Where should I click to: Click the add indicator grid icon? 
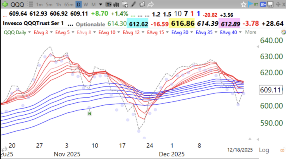pos(125,5)
